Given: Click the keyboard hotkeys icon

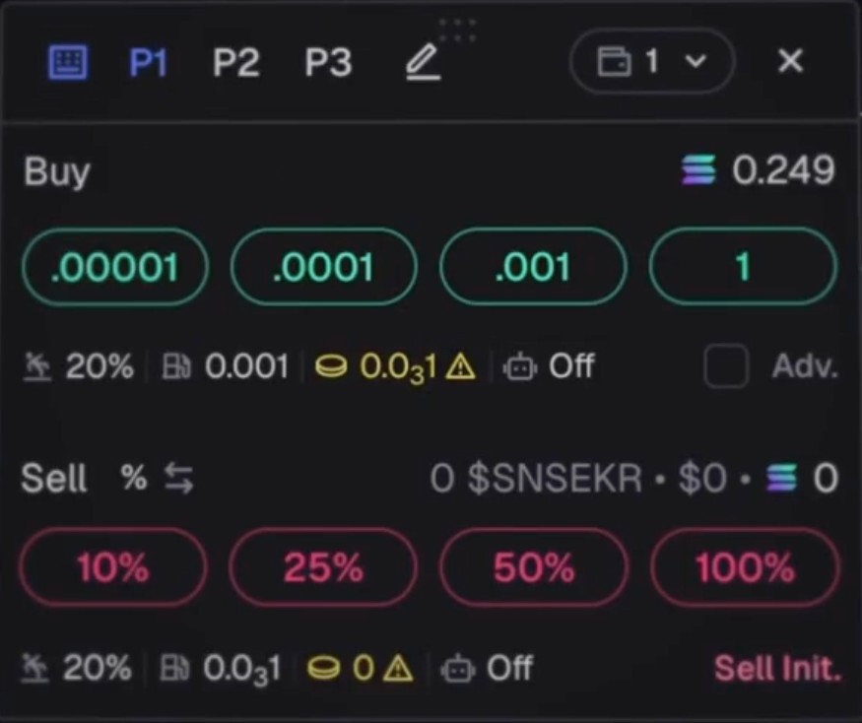Looking at the screenshot, I should (68, 63).
